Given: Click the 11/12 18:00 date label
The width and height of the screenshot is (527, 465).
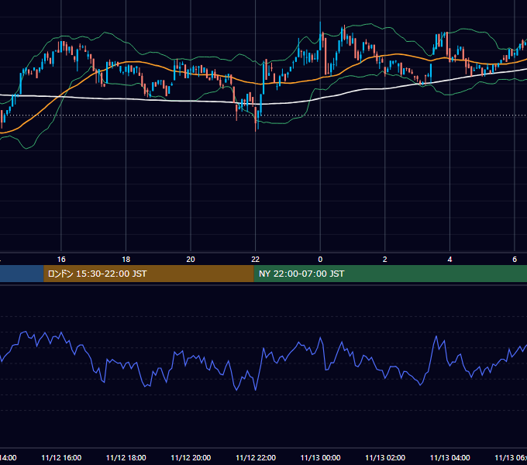Looking at the screenshot, I should point(126,457).
